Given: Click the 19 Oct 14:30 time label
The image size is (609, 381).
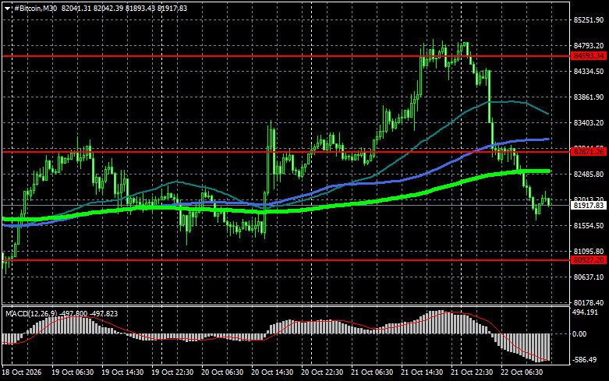Looking at the screenshot, I should pos(122,372).
